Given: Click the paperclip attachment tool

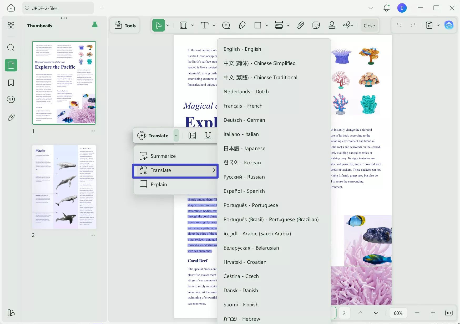Looking at the screenshot, I should tap(300, 25).
